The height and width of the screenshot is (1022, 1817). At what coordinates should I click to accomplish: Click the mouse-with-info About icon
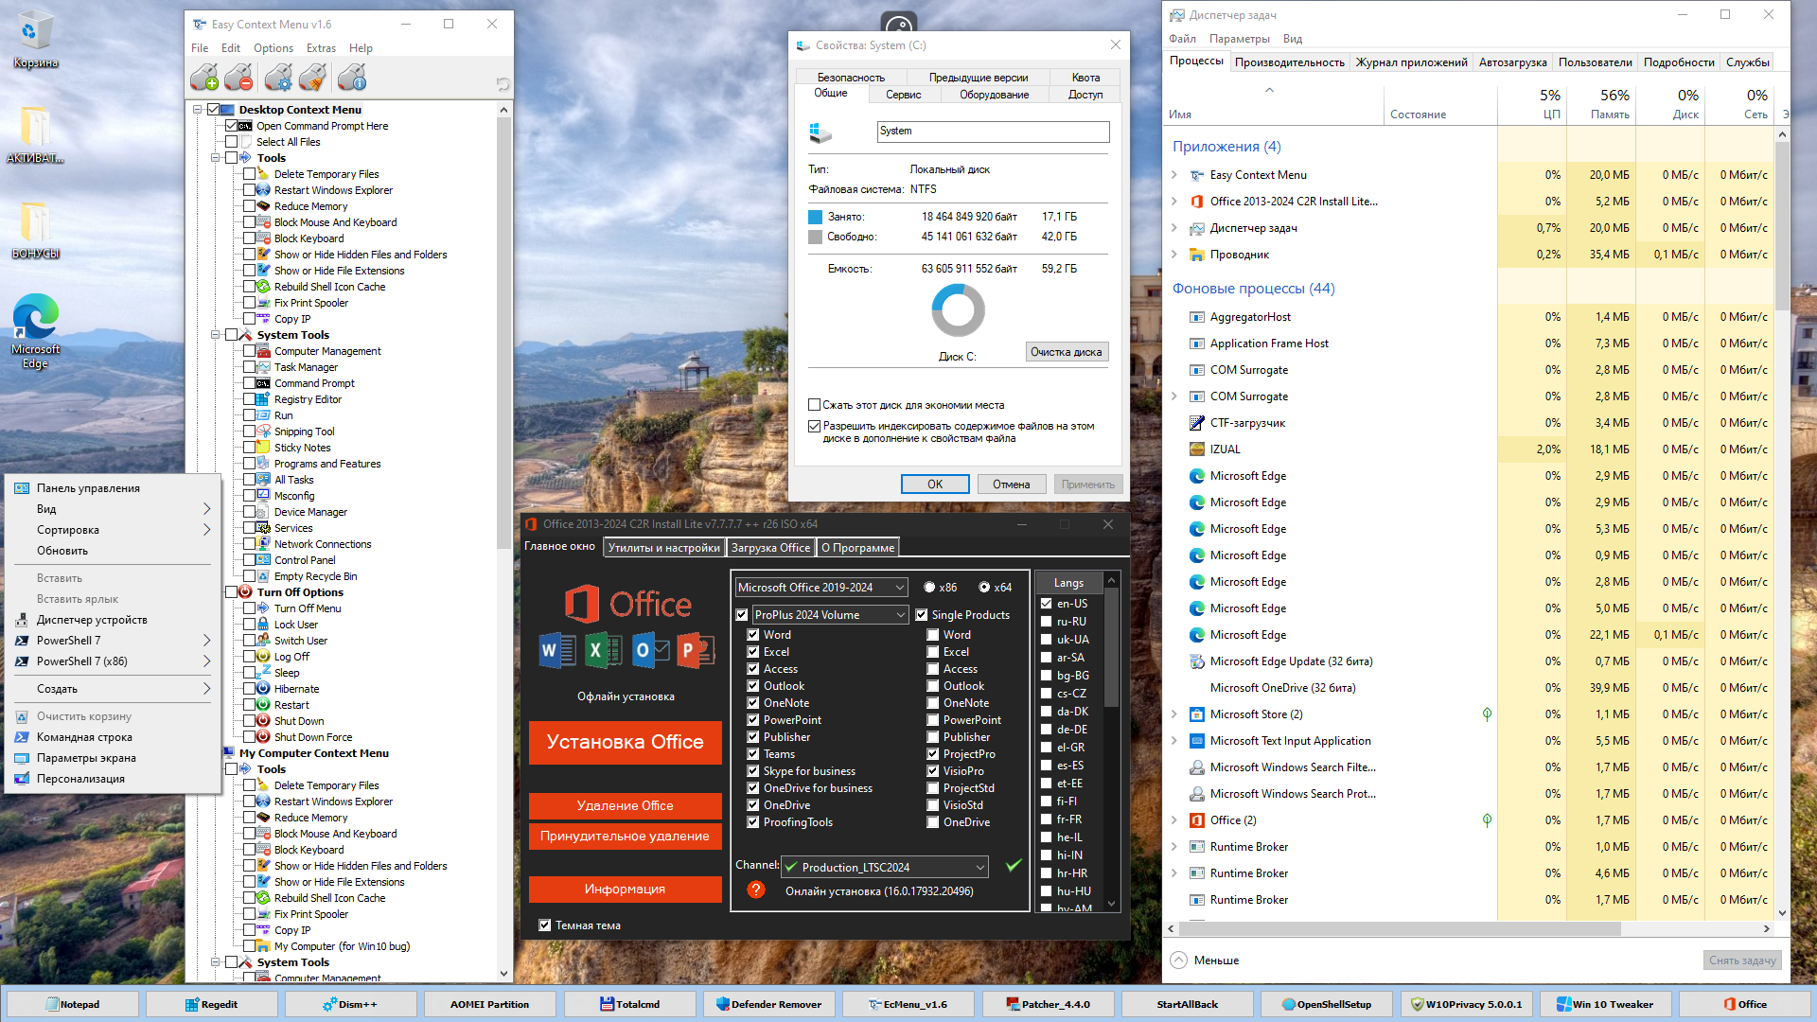tap(352, 78)
